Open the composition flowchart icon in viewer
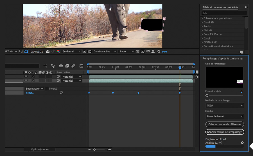Image resolution: width=253 pixels, height=156 pixels. tap(153, 52)
